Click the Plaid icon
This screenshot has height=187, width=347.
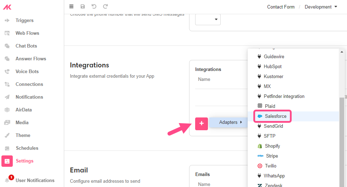pyautogui.click(x=260, y=106)
